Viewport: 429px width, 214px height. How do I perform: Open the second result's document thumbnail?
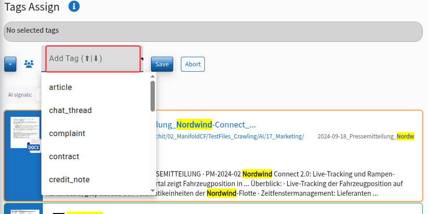coord(25,212)
